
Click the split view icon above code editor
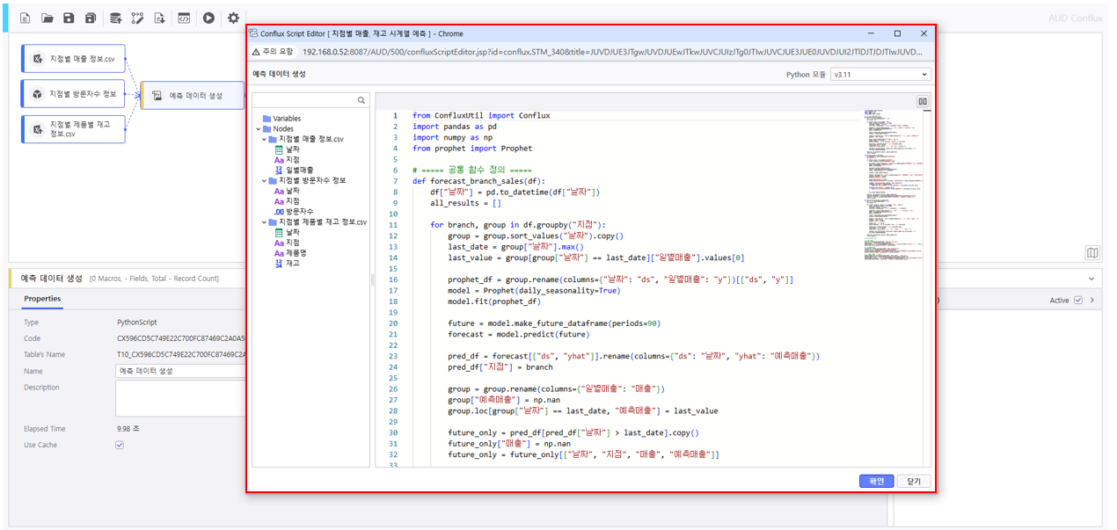pyautogui.click(x=923, y=101)
